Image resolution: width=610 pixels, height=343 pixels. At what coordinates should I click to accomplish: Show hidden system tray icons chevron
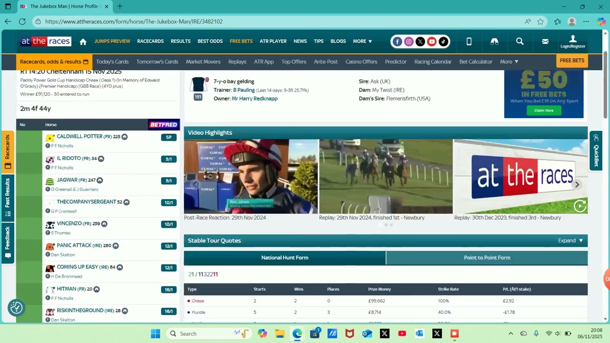pos(510,333)
